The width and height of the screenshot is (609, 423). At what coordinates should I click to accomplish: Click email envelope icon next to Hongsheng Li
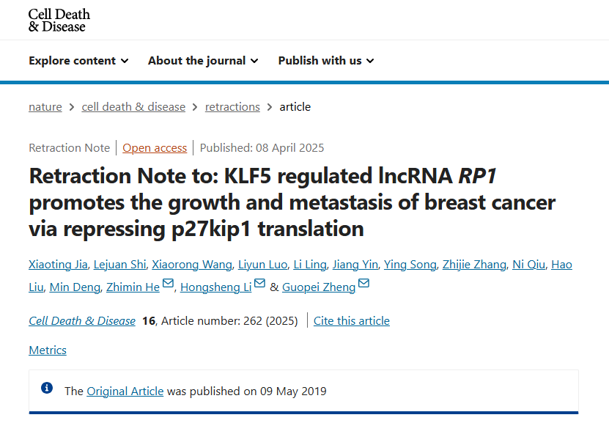[260, 283]
